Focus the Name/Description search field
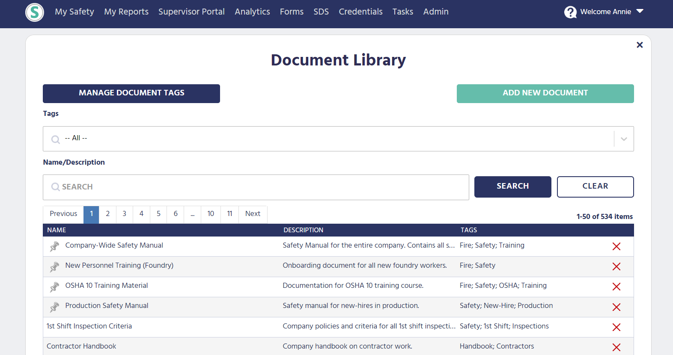This screenshot has height=355, width=673. pos(256,187)
